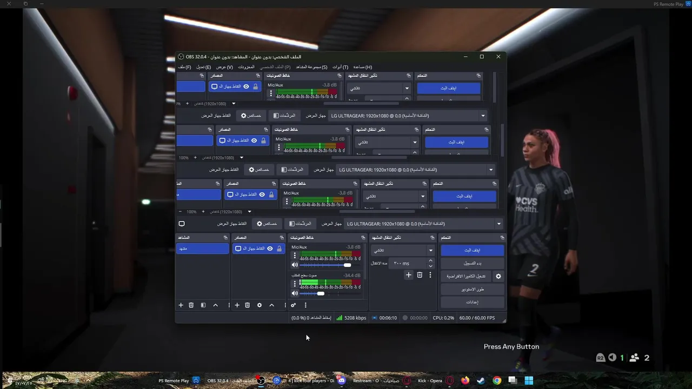Open the أدوات (T) Tools menu
Viewport: 692px width, 389px height.
(x=340, y=67)
